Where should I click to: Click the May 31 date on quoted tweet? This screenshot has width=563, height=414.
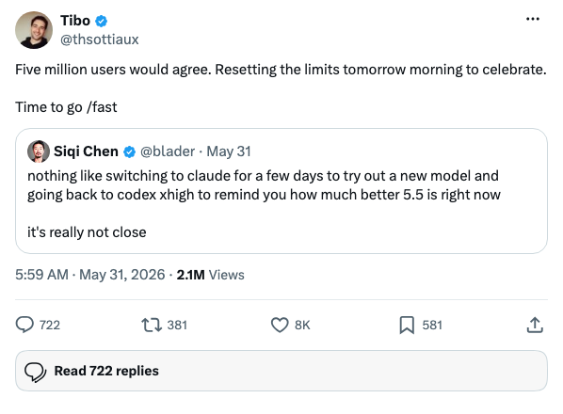[x=229, y=151]
